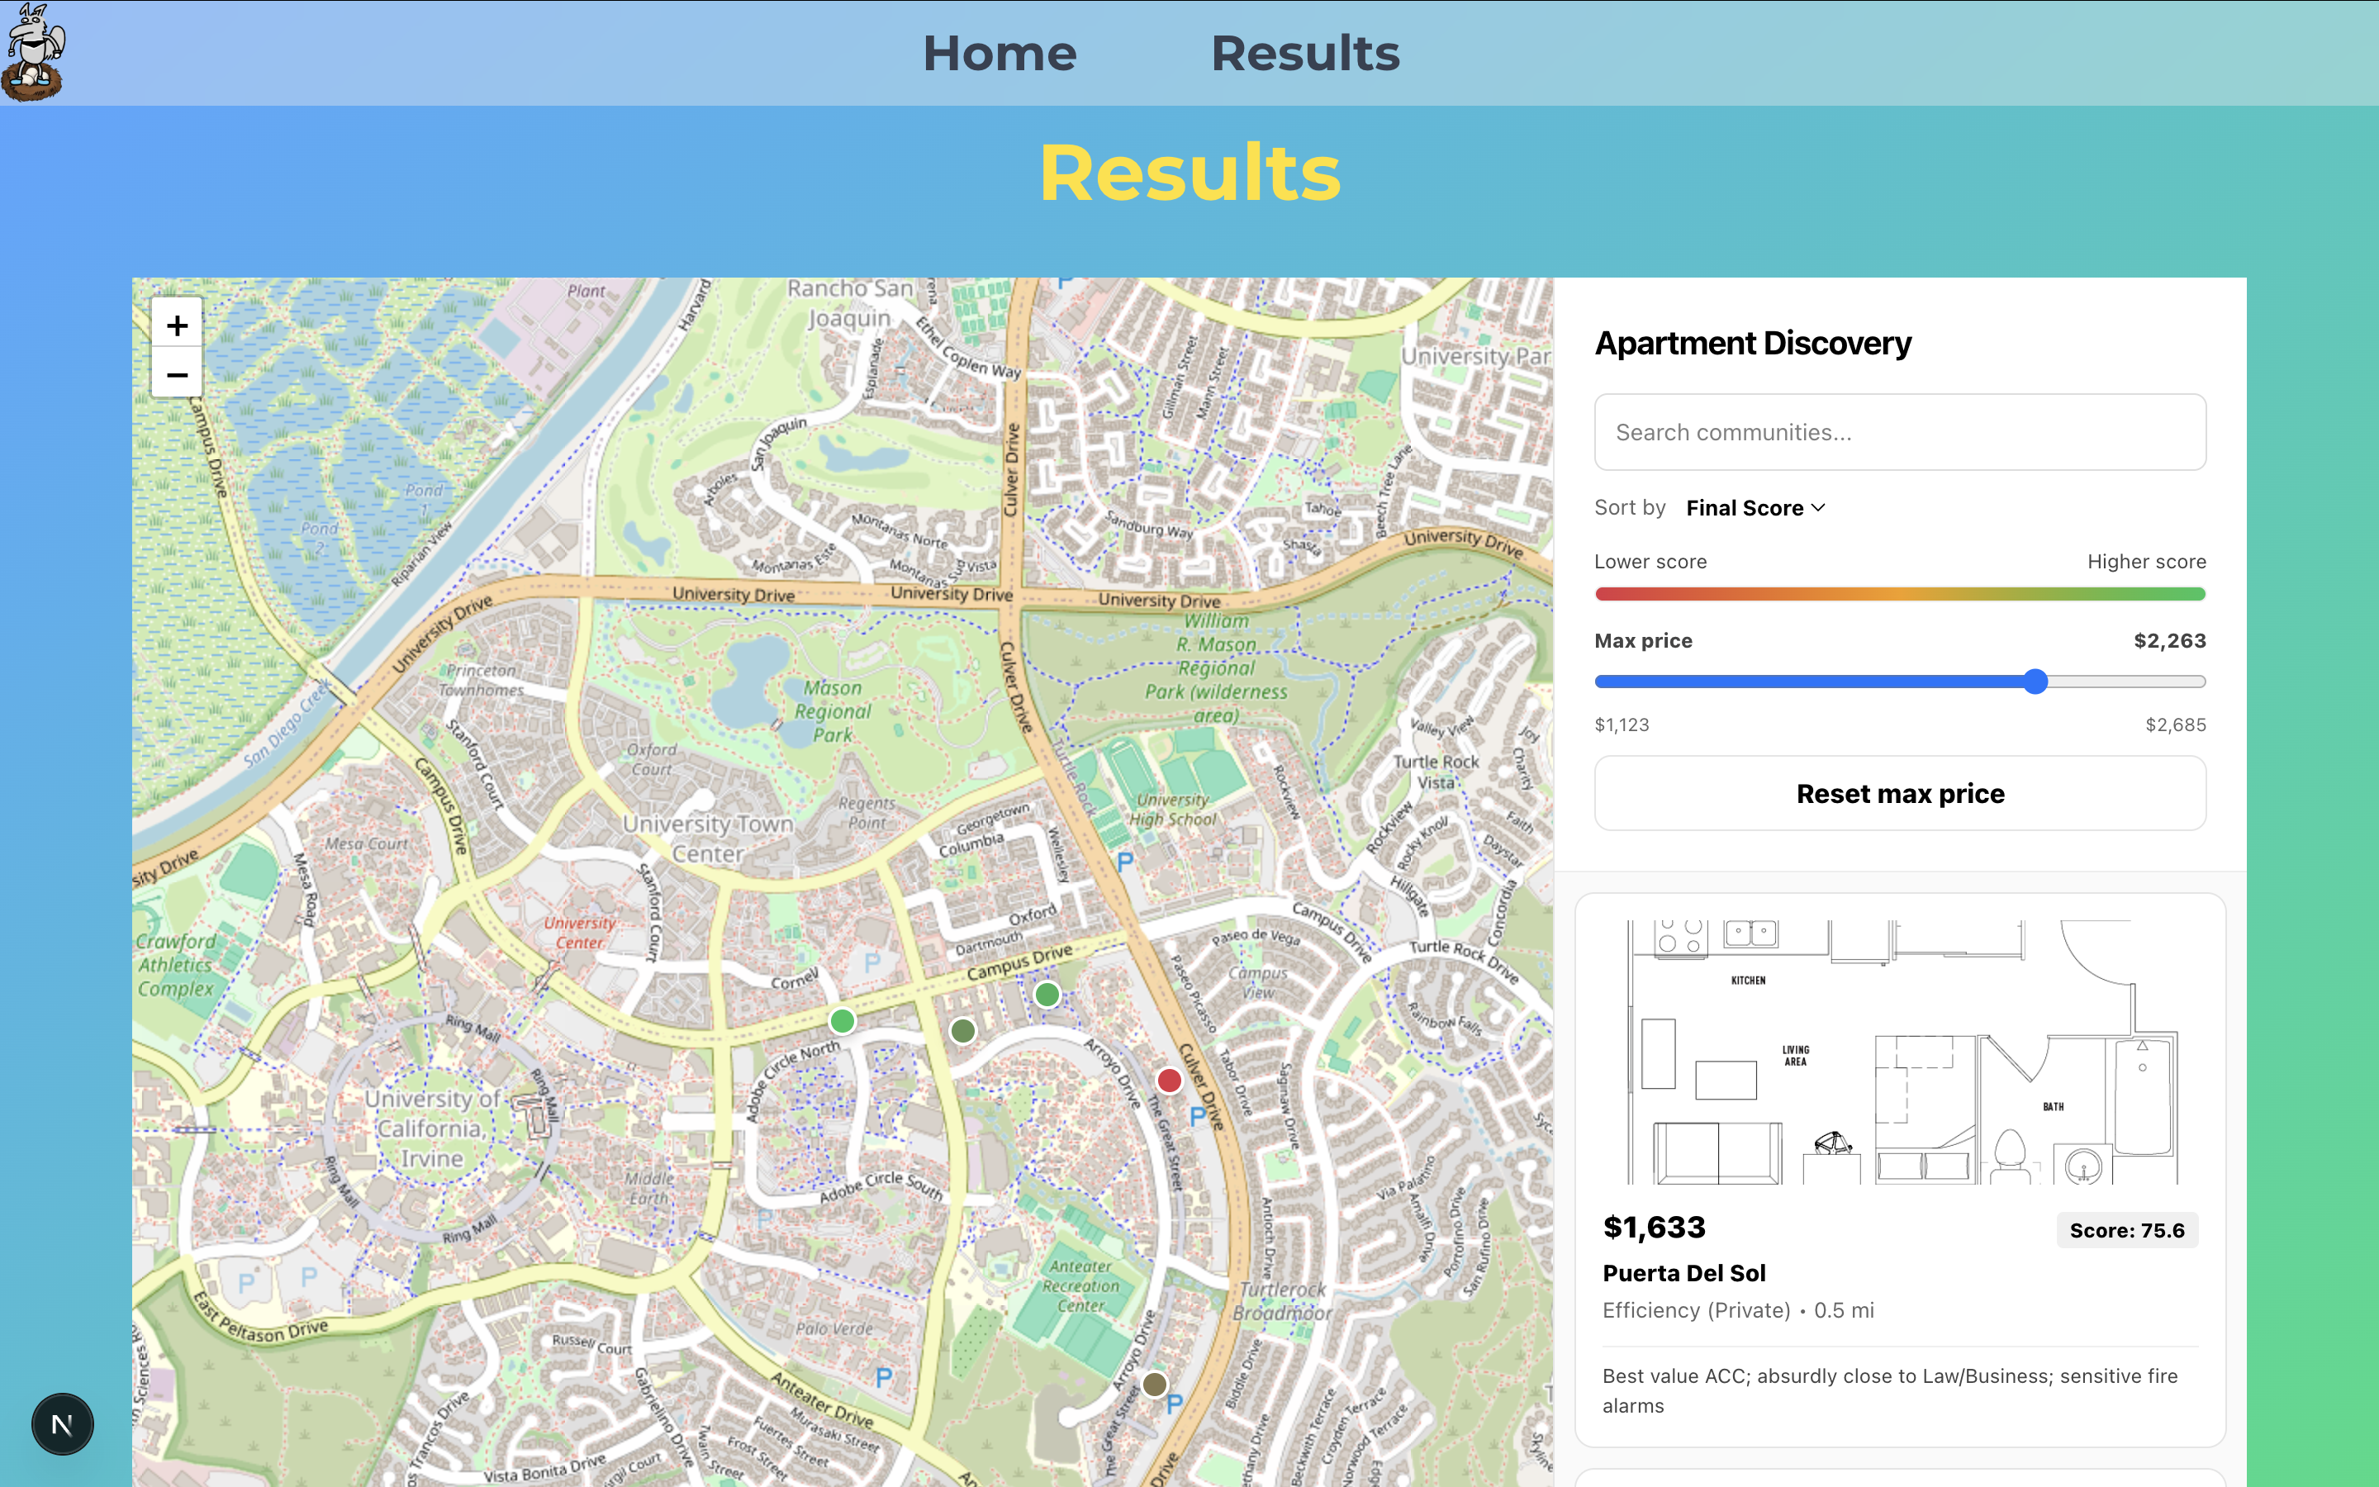The image size is (2379, 1487).
Task: Click the bright green marker below Campus Drive
Action: click(x=1047, y=995)
